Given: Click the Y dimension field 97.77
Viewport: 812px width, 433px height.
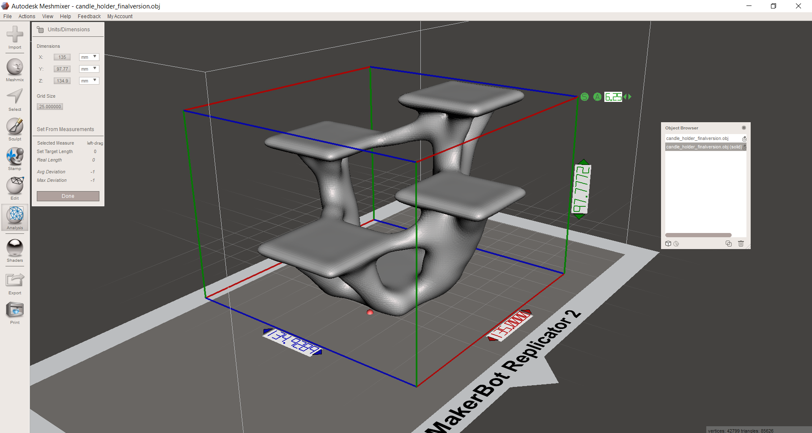Looking at the screenshot, I should click(62, 69).
